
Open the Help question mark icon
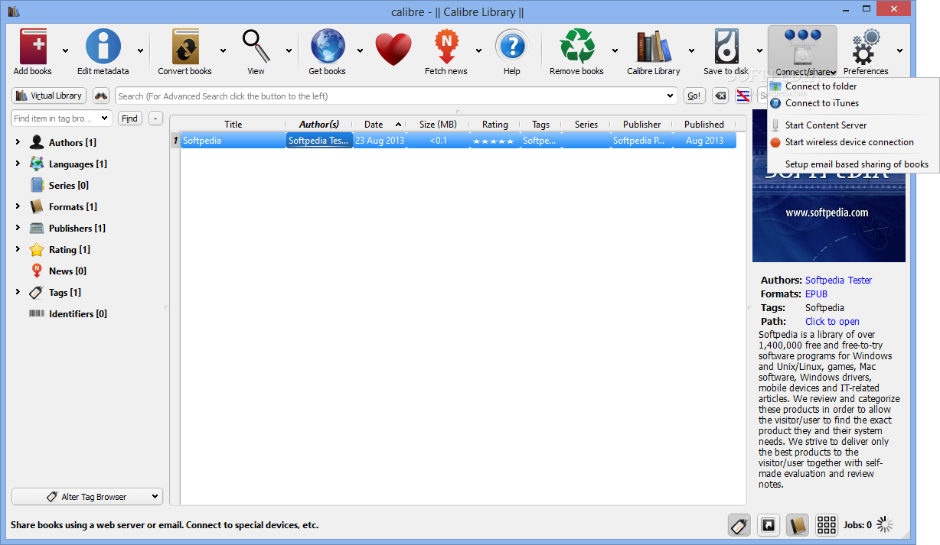[511, 47]
